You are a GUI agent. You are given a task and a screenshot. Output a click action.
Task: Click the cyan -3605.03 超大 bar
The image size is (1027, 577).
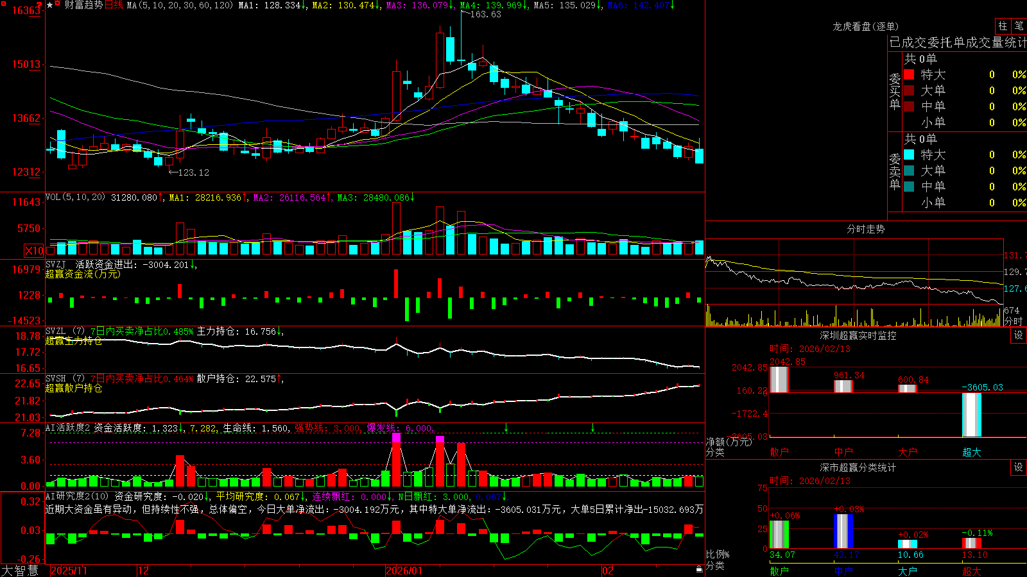click(971, 415)
